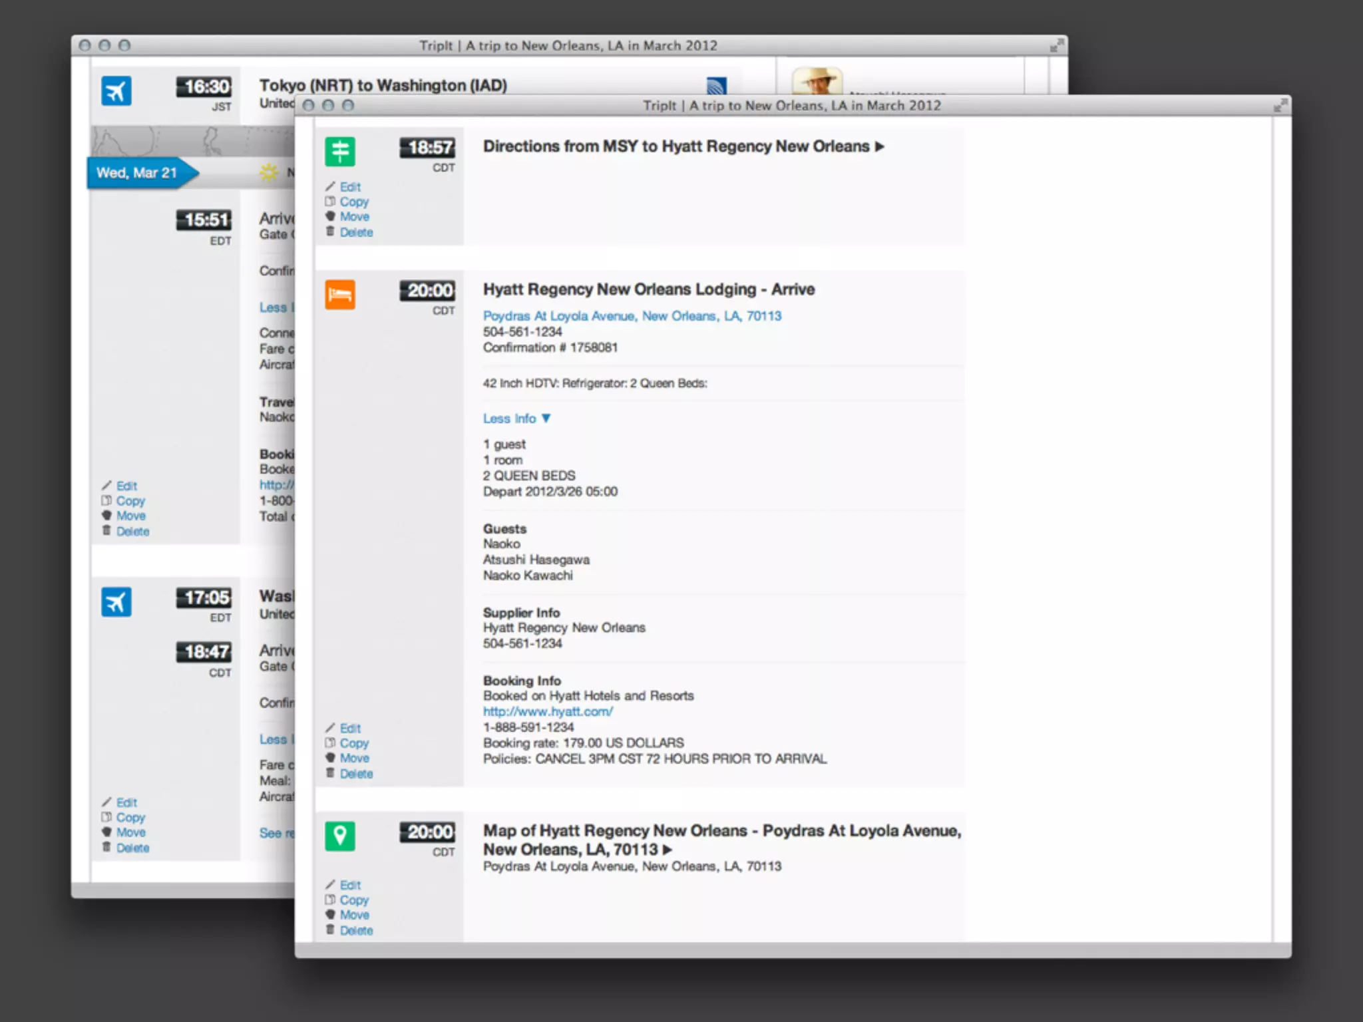Edit the 17:05 Washington flight entry
1363x1022 pixels.
[126, 802]
